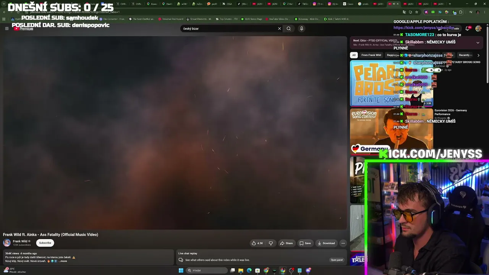This screenshot has width=489, height=275.
Task: Focus the search field containing 'český bizar'
Action: click(x=229, y=29)
